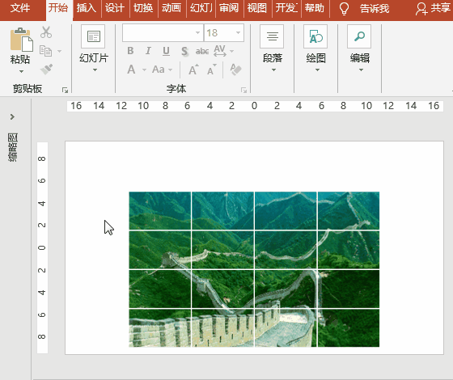The height and width of the screenshot is (380, 453).
Task: Select the bottom-right dark forest image tile
Action: tap(349, 328)
